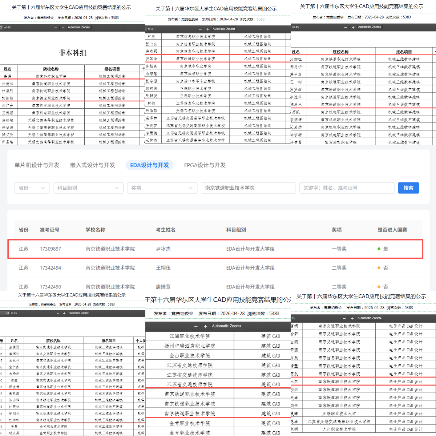Click the blue 搜索 button
The image size is (436, 436).
pyautogui.click(x=408, y=188)
